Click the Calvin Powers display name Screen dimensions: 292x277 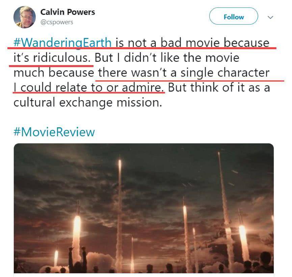click(x=68, y=12)
